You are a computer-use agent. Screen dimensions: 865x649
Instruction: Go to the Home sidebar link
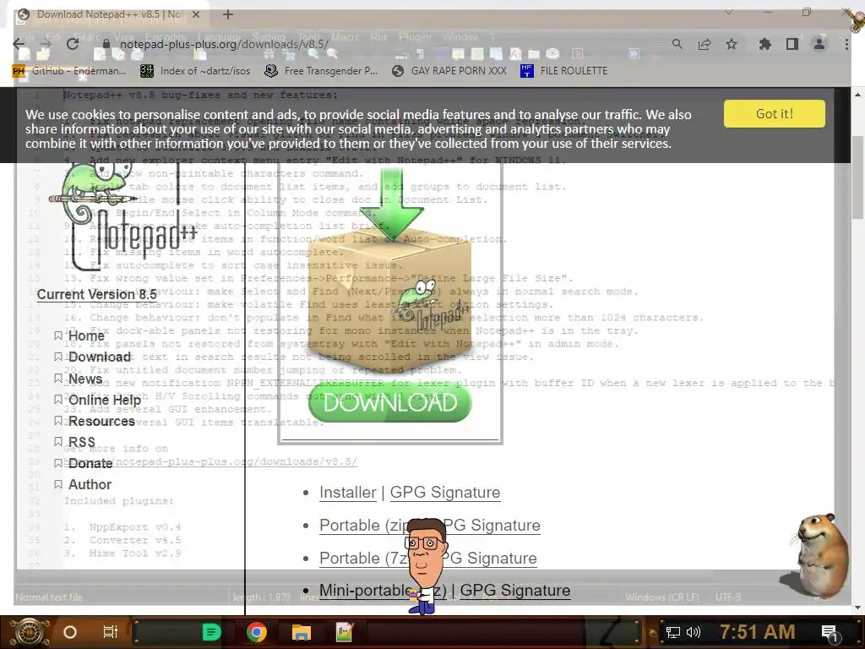click(86, 336)
